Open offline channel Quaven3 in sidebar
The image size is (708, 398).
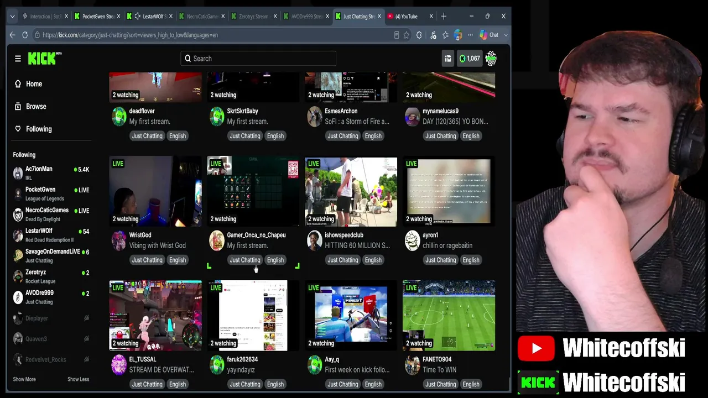(51, 339)
